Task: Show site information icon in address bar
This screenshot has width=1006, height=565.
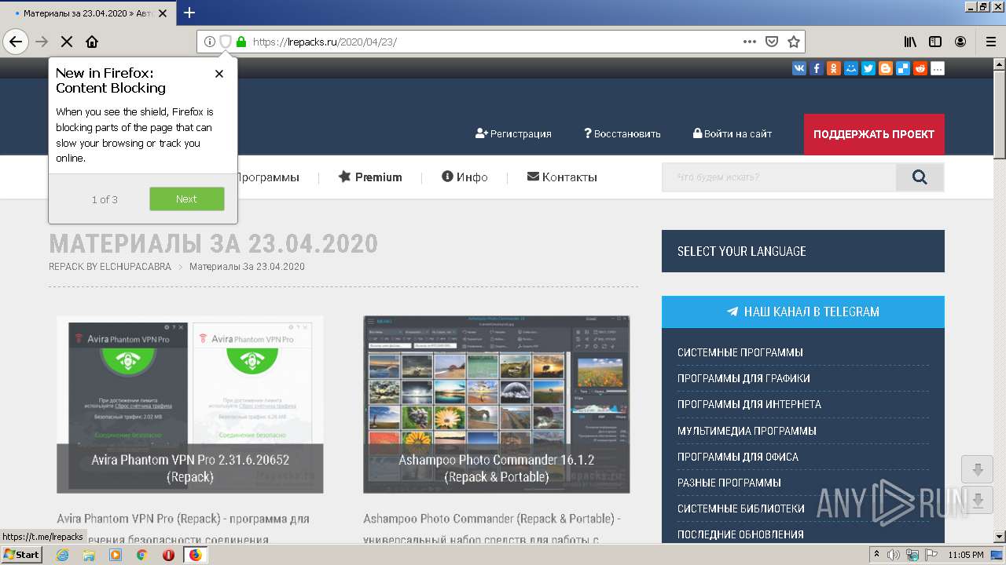Action: 209,42
